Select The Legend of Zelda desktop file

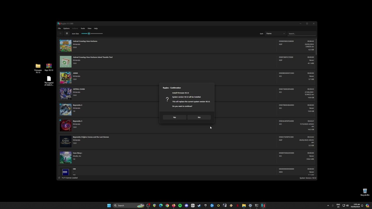49,81
